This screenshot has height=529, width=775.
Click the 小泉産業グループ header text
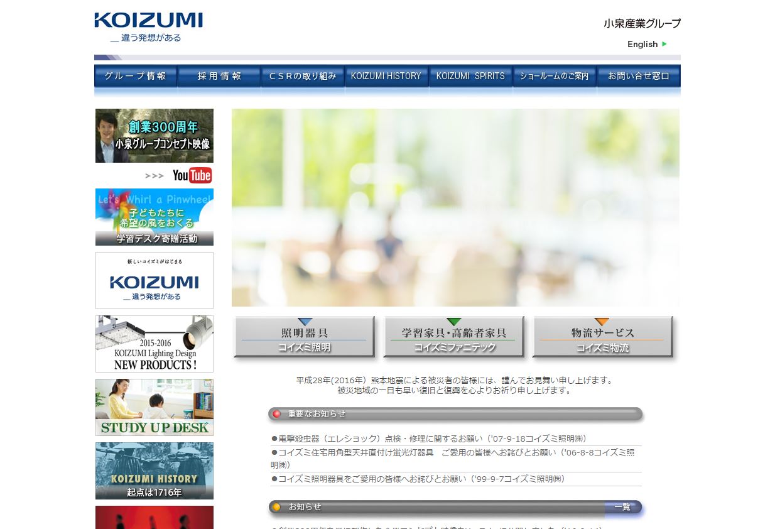pyautogui.click(x=642, y=23)
